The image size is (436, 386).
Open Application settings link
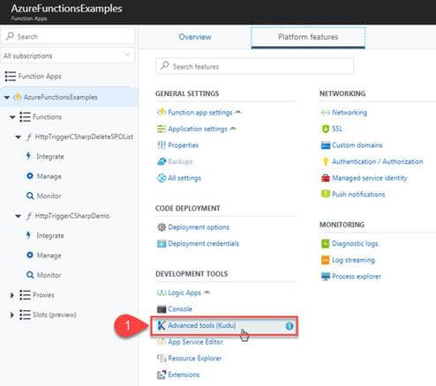(198, 129)
